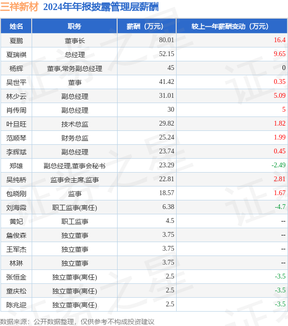
Task: Select the name 包晓刚
Action: tap(16, 194)
